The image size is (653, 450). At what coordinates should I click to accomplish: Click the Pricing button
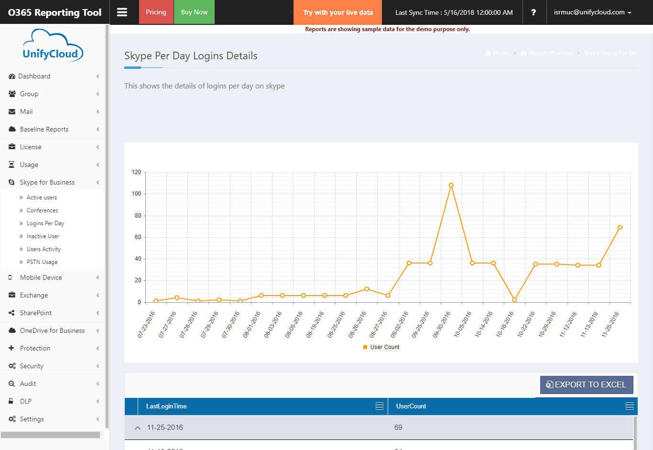(x=156, y=12)
